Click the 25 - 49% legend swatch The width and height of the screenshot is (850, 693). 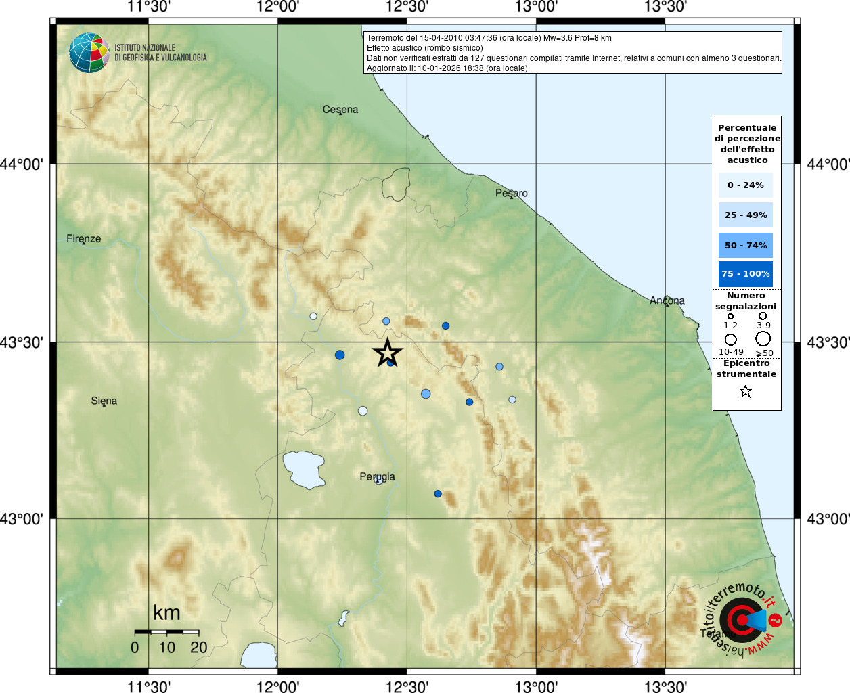pos(746,215)
